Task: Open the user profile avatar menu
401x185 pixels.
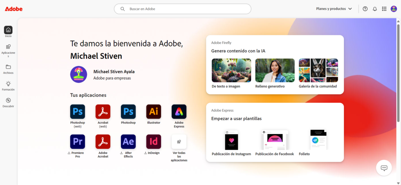Action: [x=394, y=9]
